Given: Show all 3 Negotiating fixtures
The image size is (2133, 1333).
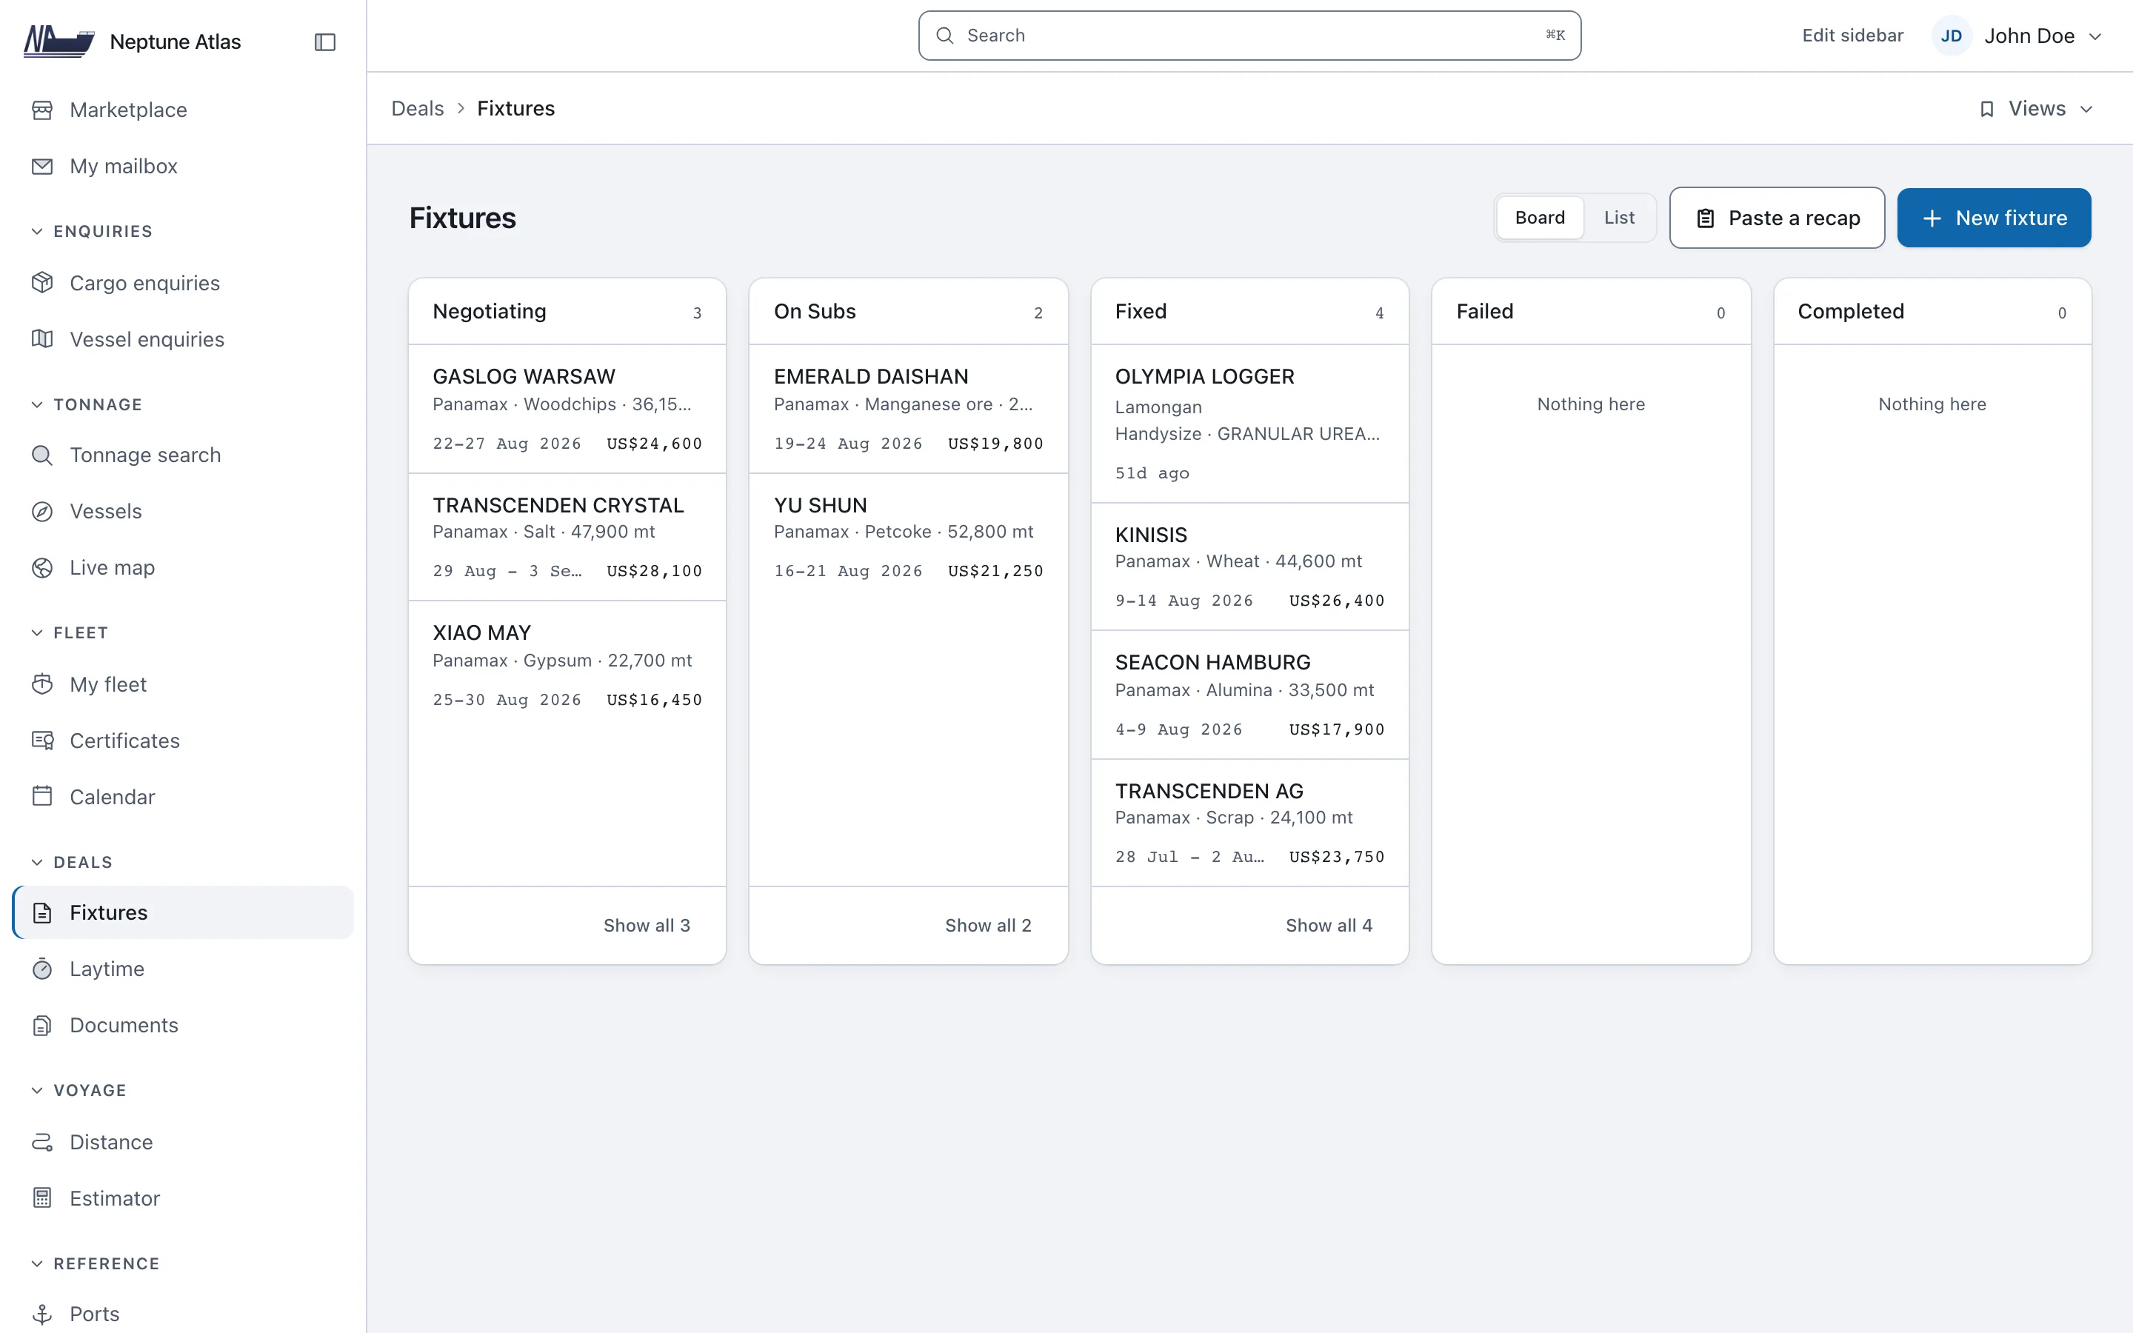Looking at the screenshot, I should [647, 926].
